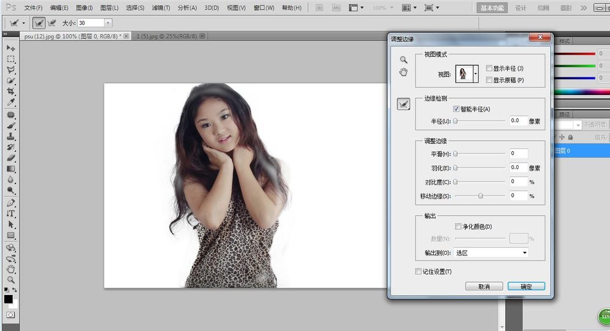
Task: Click the Refine Radius brush in the dialog
Action: coord(403,104)
